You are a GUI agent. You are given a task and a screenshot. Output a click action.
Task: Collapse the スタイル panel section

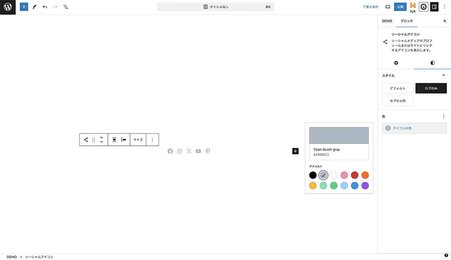pos(443,76)
